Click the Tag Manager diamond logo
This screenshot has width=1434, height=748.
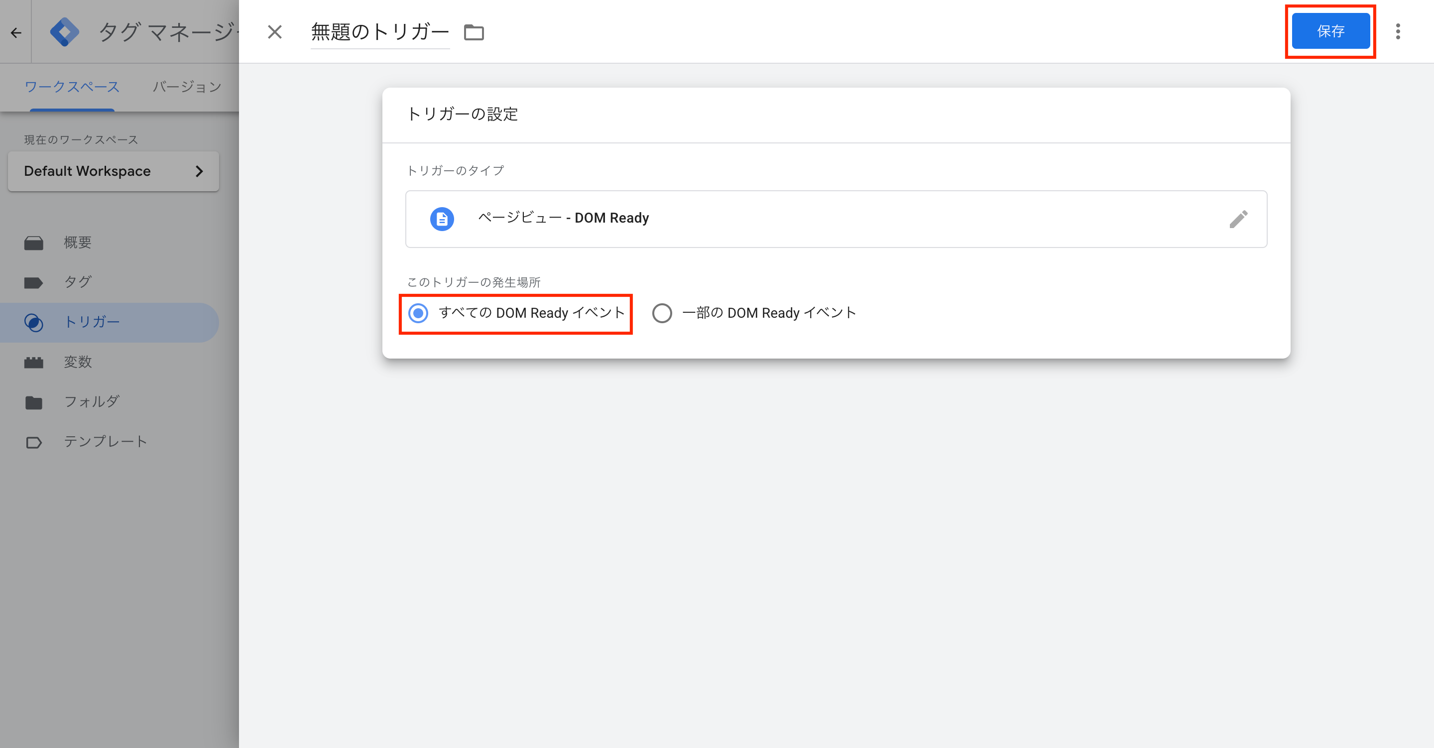pos(65,32)
